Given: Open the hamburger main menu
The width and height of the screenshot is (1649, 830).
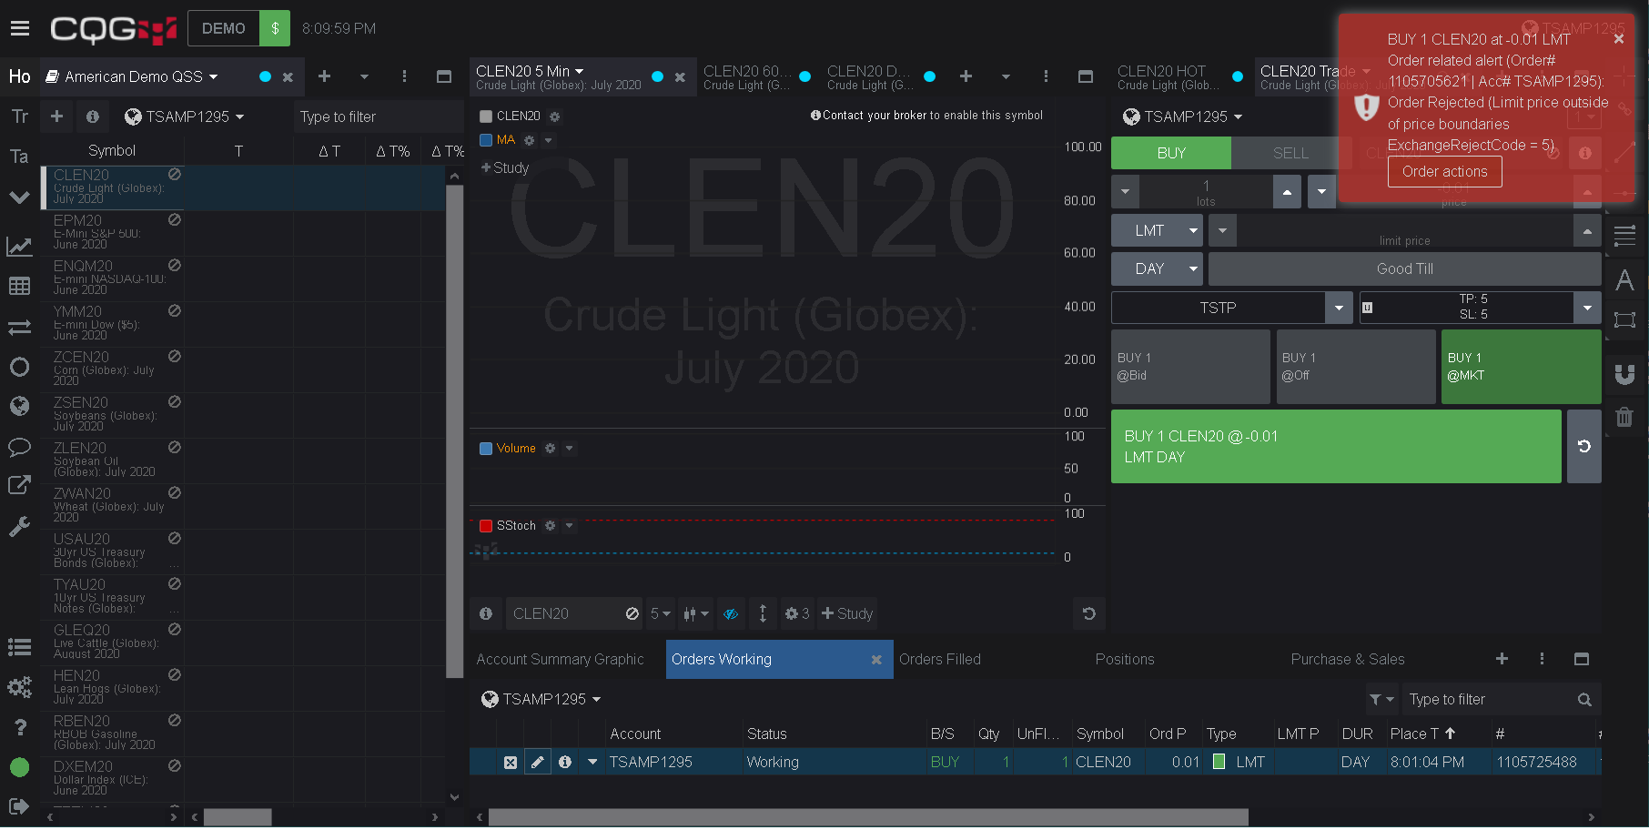Looking at the screenshot, I should tap(20, 28).
